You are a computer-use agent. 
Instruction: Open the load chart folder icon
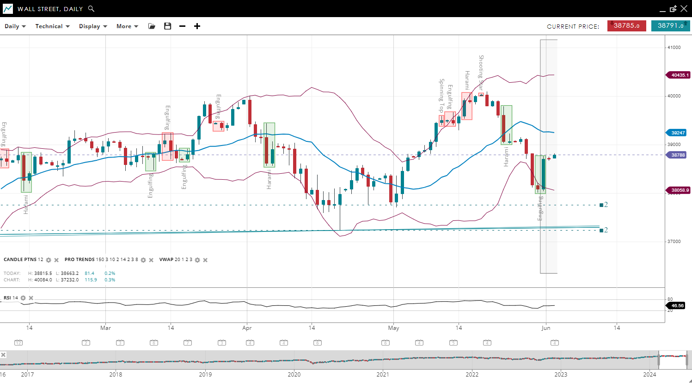pyautogui.click(x=152, y=26)
